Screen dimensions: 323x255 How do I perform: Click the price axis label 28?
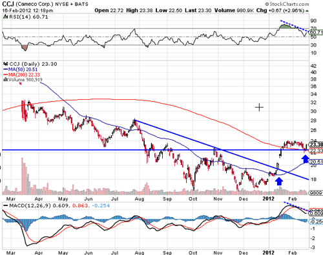pos(313,120)
